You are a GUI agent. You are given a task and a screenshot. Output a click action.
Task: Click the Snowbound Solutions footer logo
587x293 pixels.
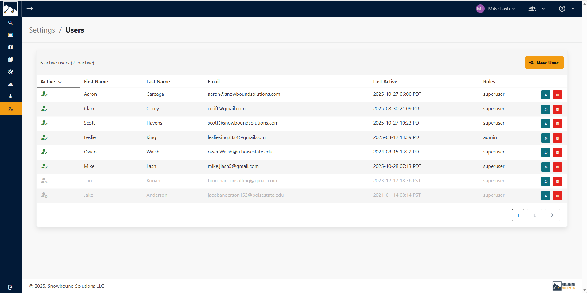point(563,286)
